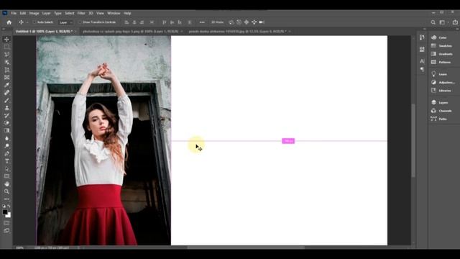460x259 pixels.
Task: Select the Move tool in the toolbox
Action: (6, 40)
